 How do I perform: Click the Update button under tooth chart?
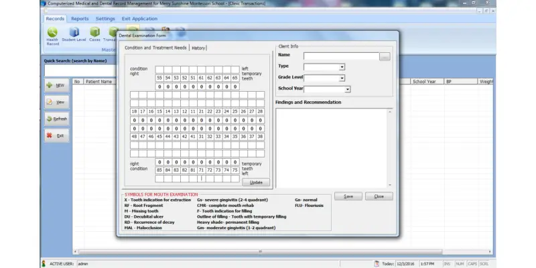tap(256, 182)
